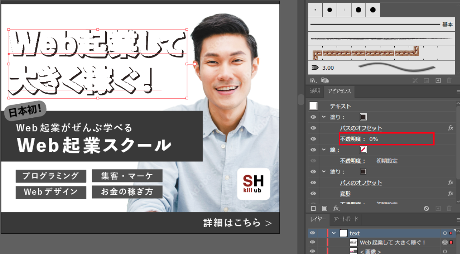Toggle visibility of the lower 塗り fill attribute
The image size is (460, 254).
313,171
